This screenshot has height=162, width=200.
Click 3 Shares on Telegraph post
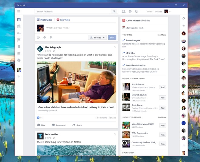(x=112, y=118)
